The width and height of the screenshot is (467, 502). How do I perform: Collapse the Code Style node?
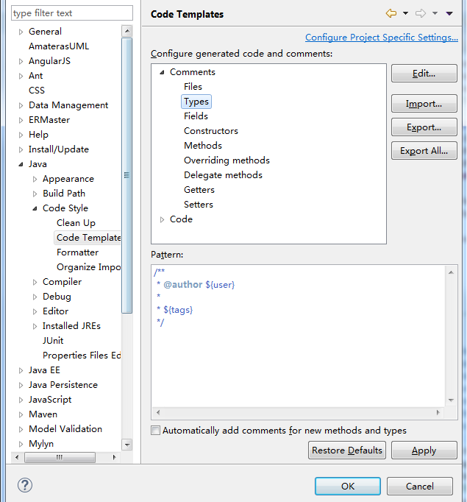[x=35, y=208]
